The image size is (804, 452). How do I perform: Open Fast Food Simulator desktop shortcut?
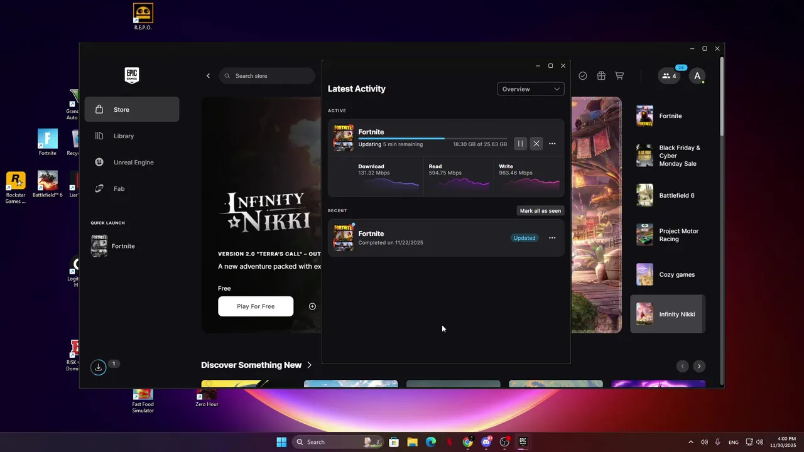[x=143, y=401]
